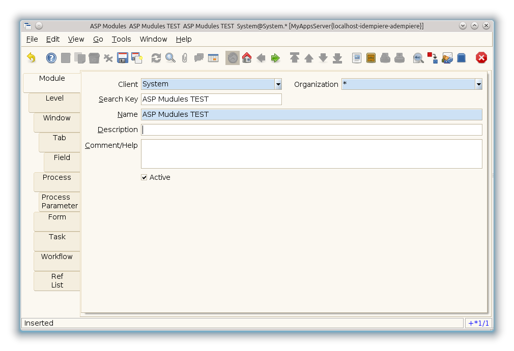The height and width of the screenshot is (351, 514).
Task: Open the Tools menu
Action: 121,39
